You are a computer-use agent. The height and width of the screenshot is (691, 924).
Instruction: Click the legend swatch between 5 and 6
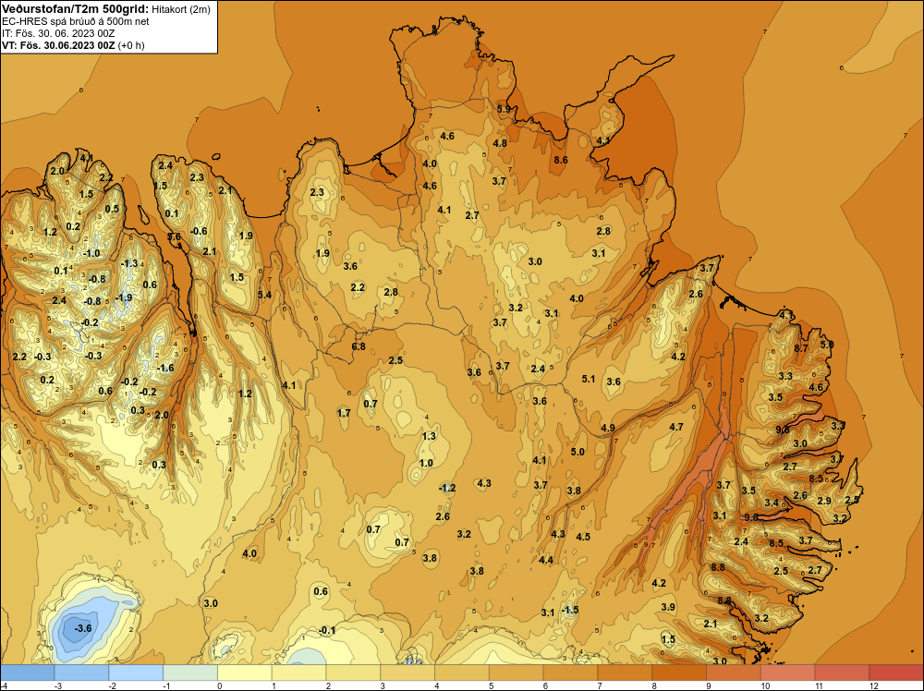[517, 673]
